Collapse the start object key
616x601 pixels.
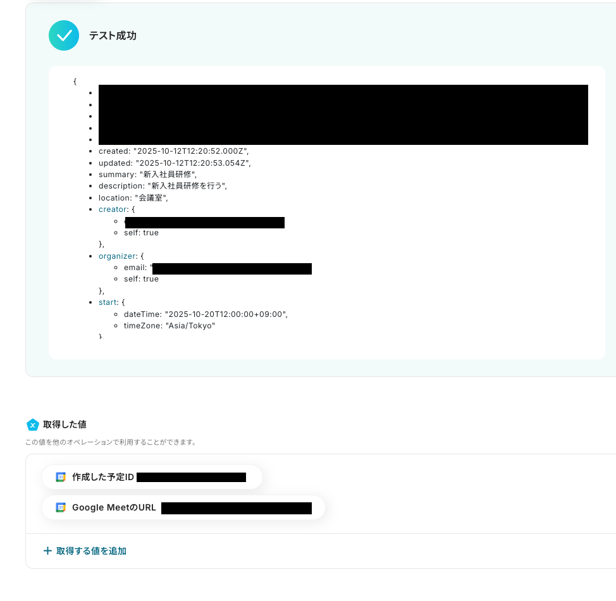click(108, 302)
